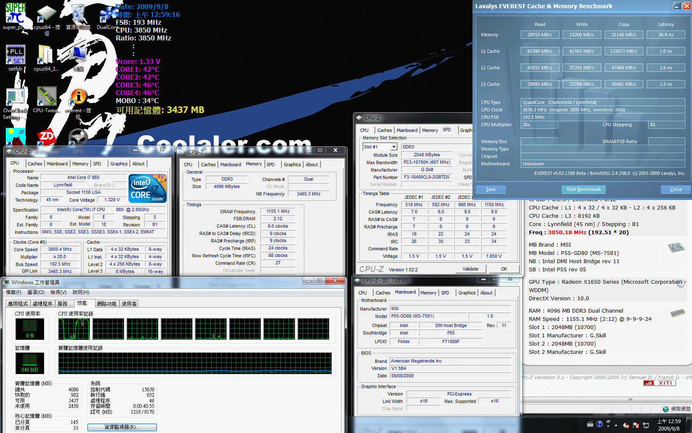Viewport: 692px width, 433px height.
Task: Click the motherboard image in validator page
Action: [676, 247]
